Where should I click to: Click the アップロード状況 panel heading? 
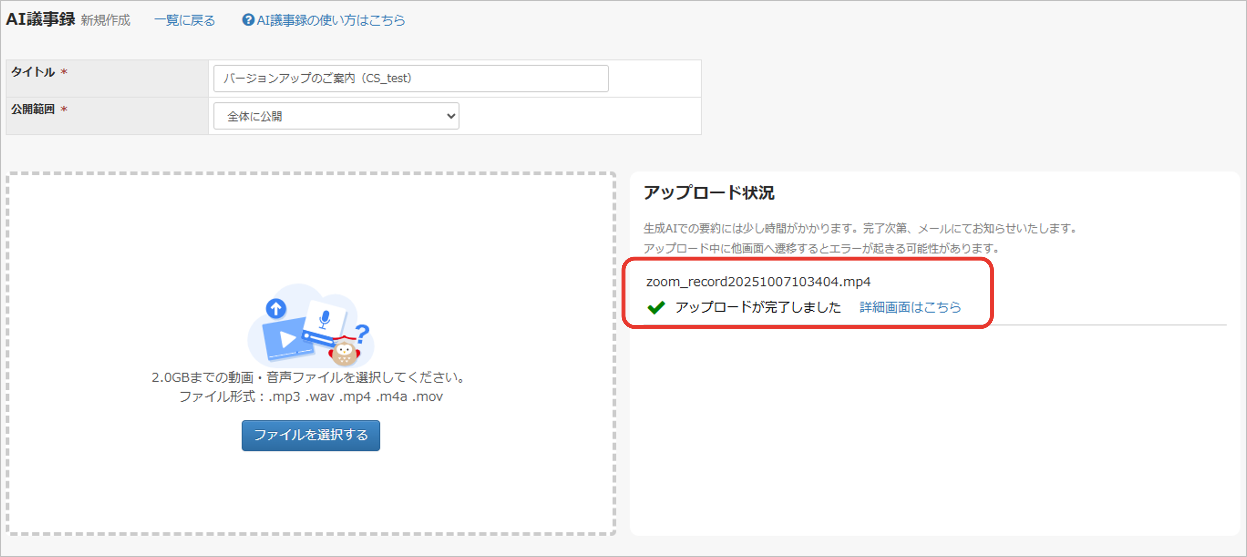[709, 193]
